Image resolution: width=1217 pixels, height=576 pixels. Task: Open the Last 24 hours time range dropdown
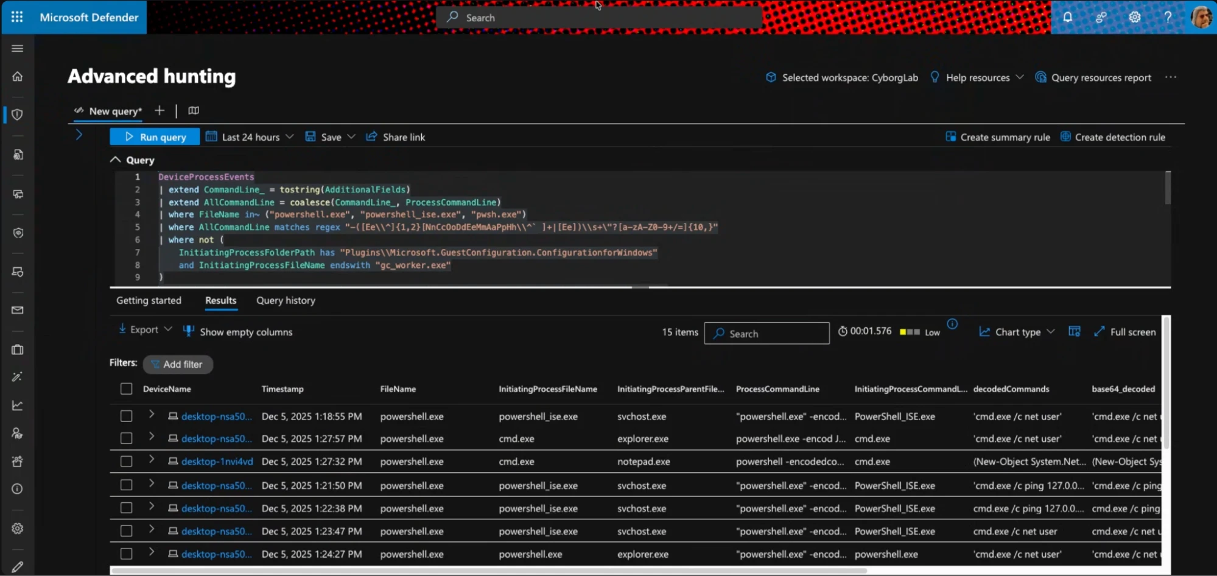point(250,137)
